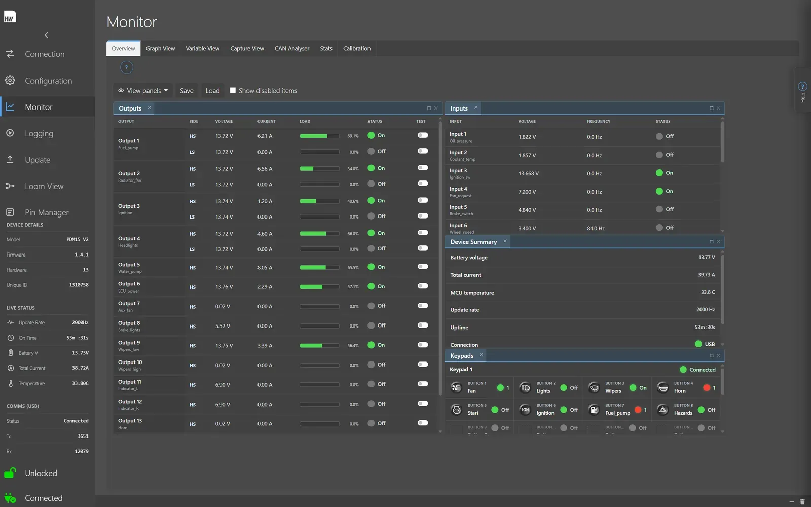
Task: Open the Logging record icon
Action: pyautogui.click(x=10, y=133)
